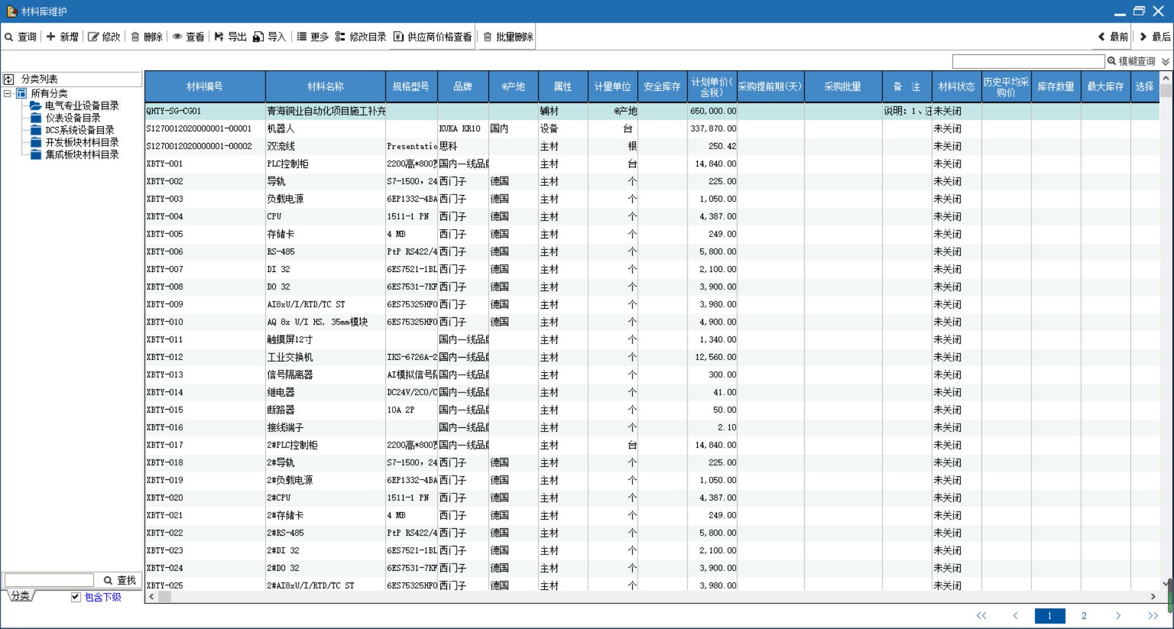1174x629 pixels.
Task: Click the 导入 import icon
Action: coord(259,37)
